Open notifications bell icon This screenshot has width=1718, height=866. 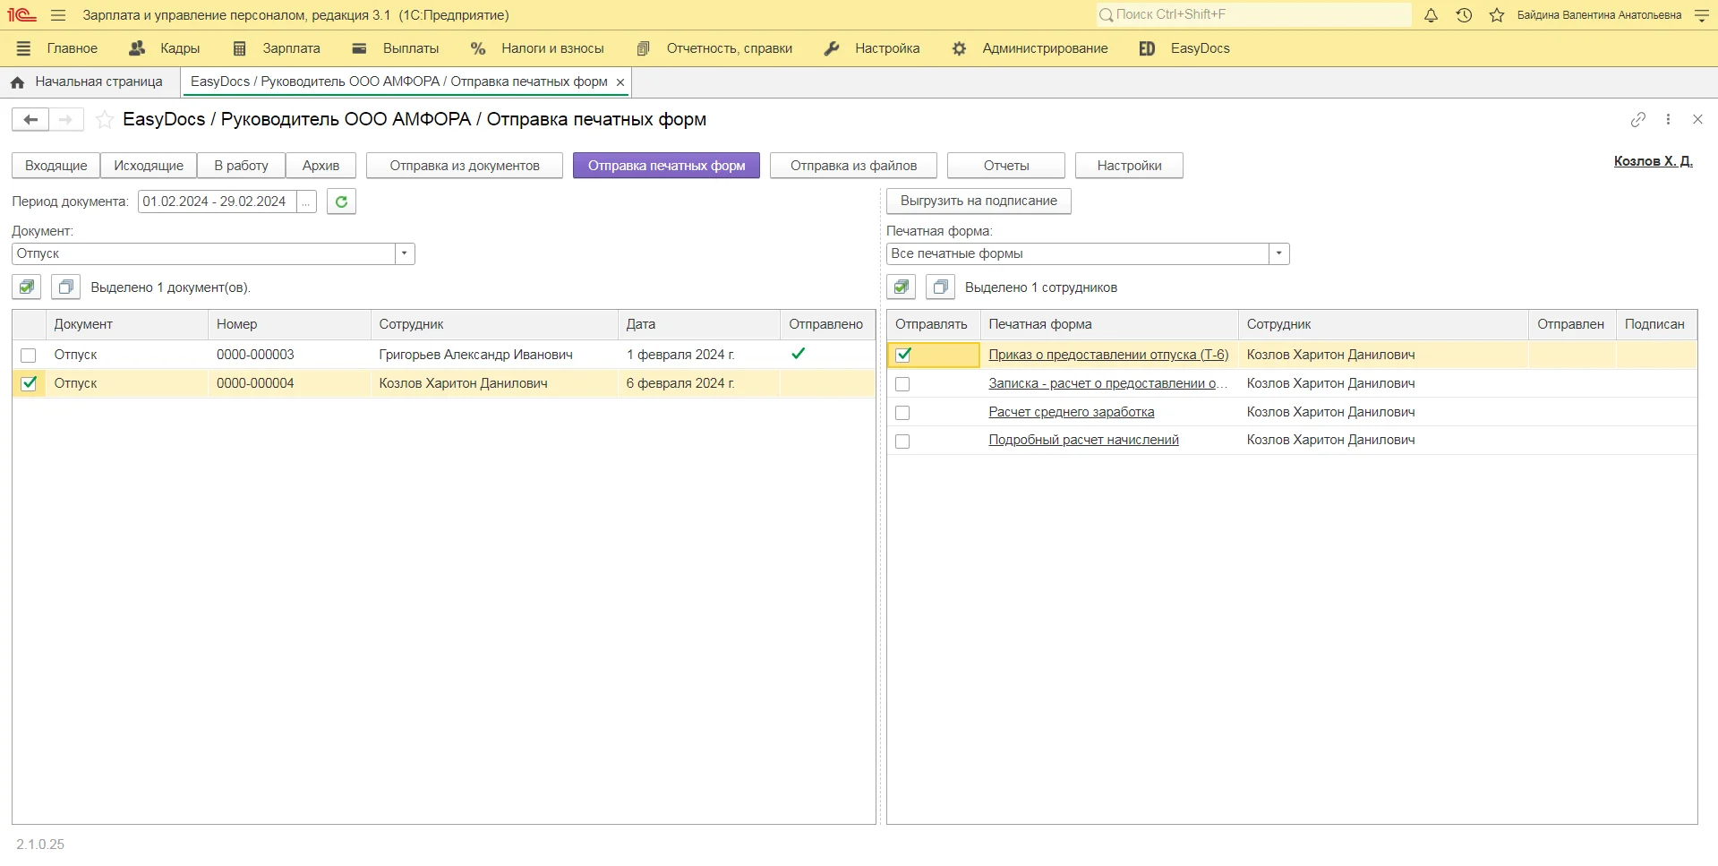tap(1431, 15)
